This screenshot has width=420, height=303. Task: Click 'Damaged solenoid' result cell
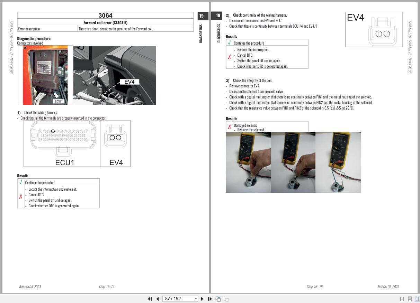point(271,126)
